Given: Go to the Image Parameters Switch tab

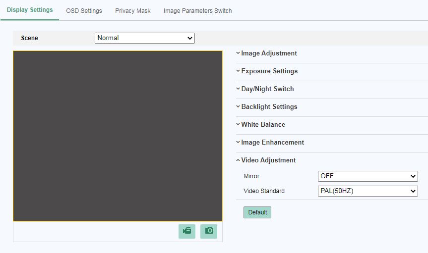Looking at the screenshot, I should (197, 10).
